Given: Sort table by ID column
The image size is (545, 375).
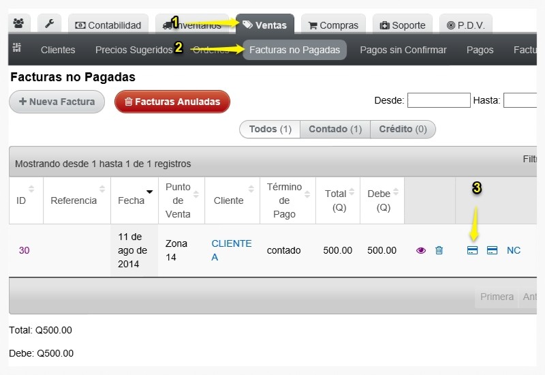Looking at the screenshot, I should click(x=26, y=200).
